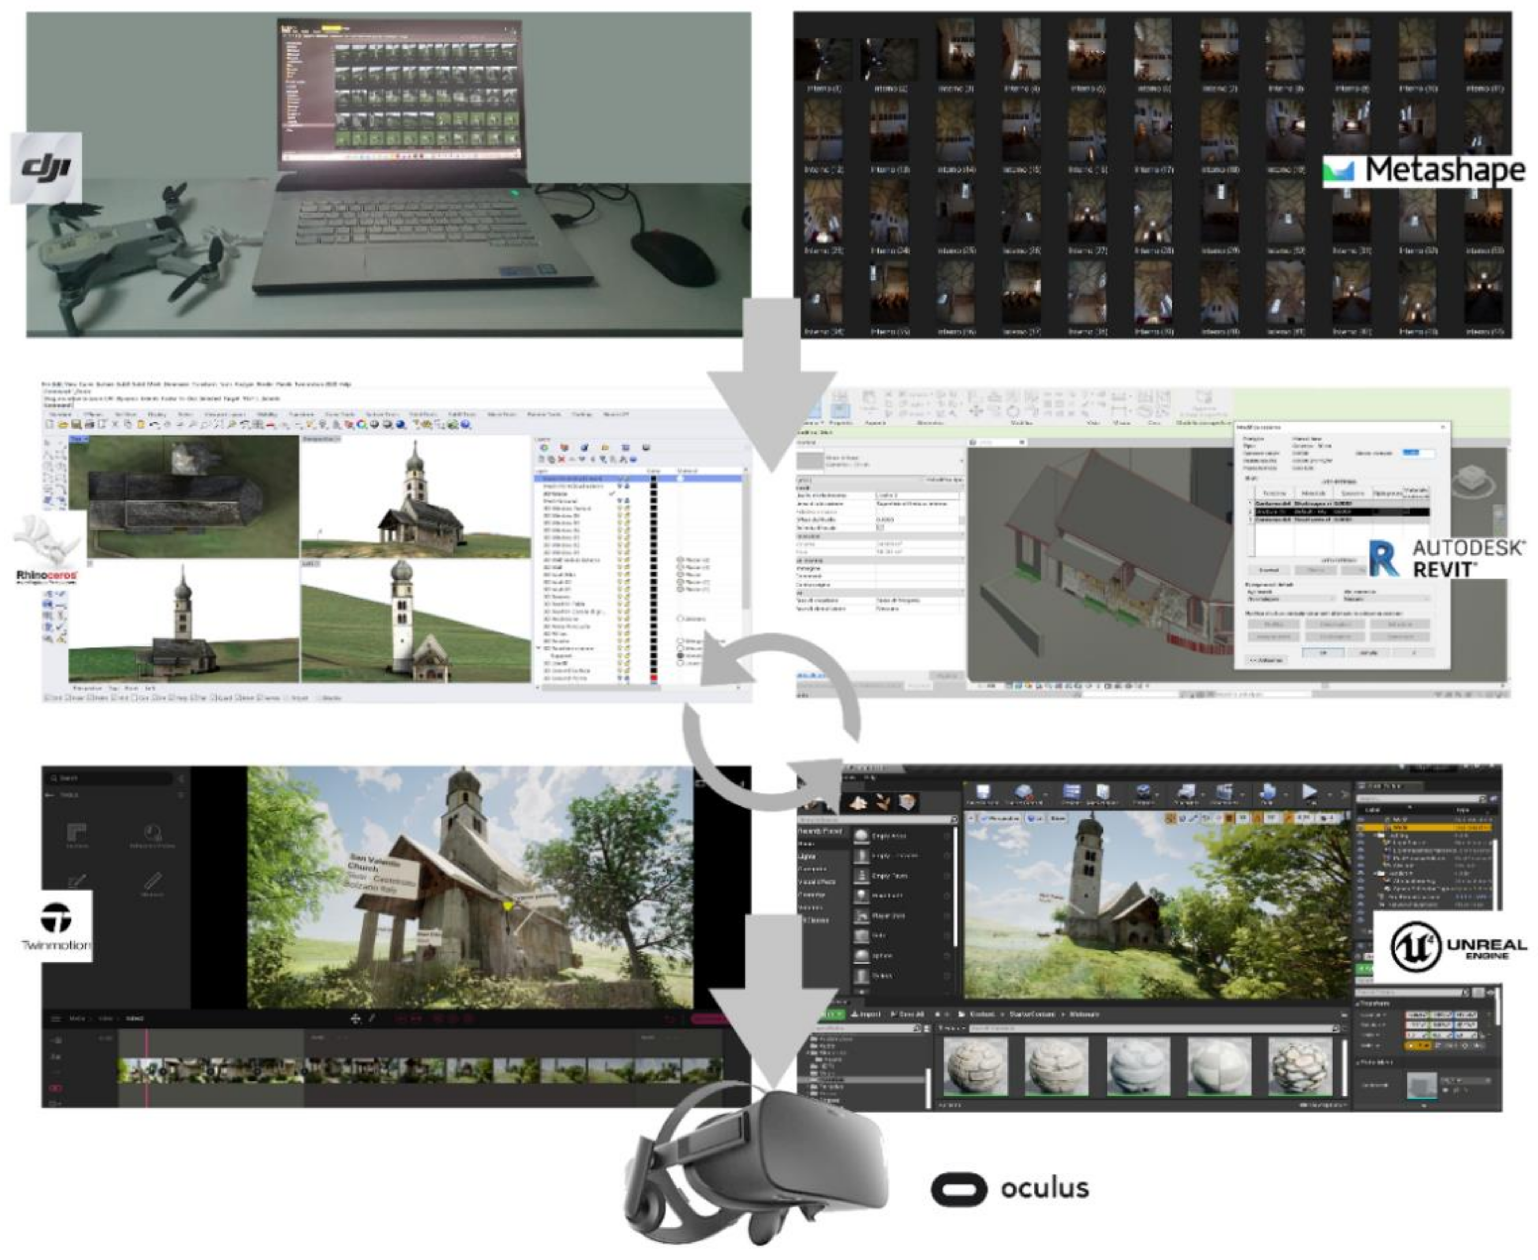Image resolution: width=1538 pixels, height=1260 pixels.
Task: Select the Lights category in Unreal Place panel
Action: click(x=807, y=856)
